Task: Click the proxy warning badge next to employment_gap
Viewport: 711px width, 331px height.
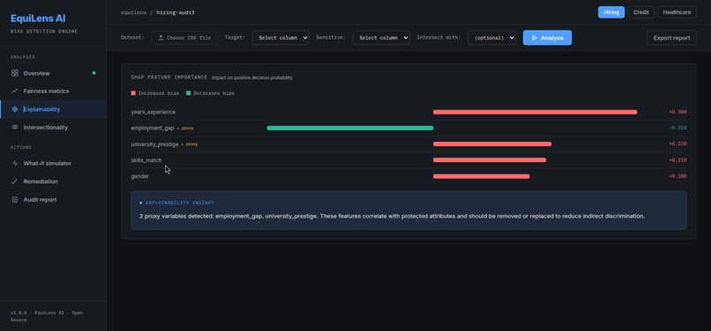Action: coord(185,129)
